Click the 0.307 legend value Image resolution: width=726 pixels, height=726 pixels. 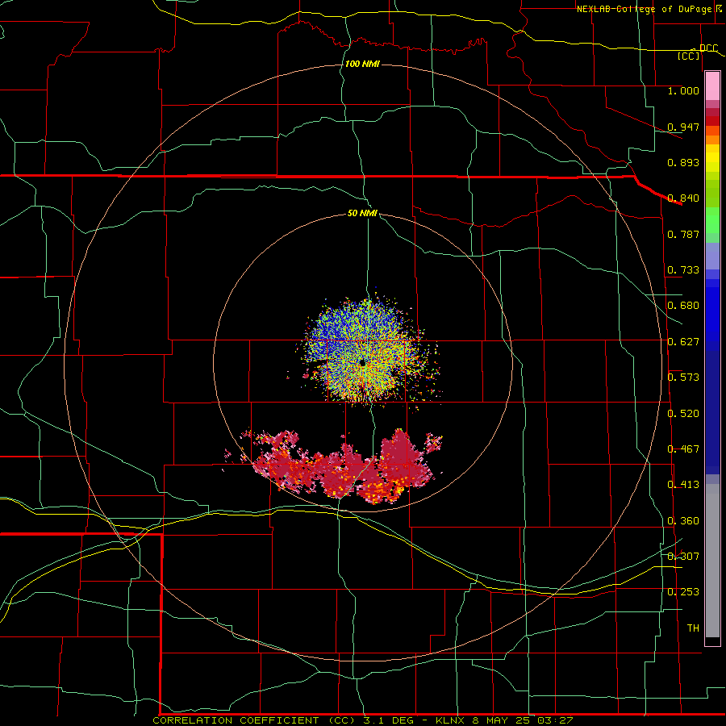tap(683, 556)
